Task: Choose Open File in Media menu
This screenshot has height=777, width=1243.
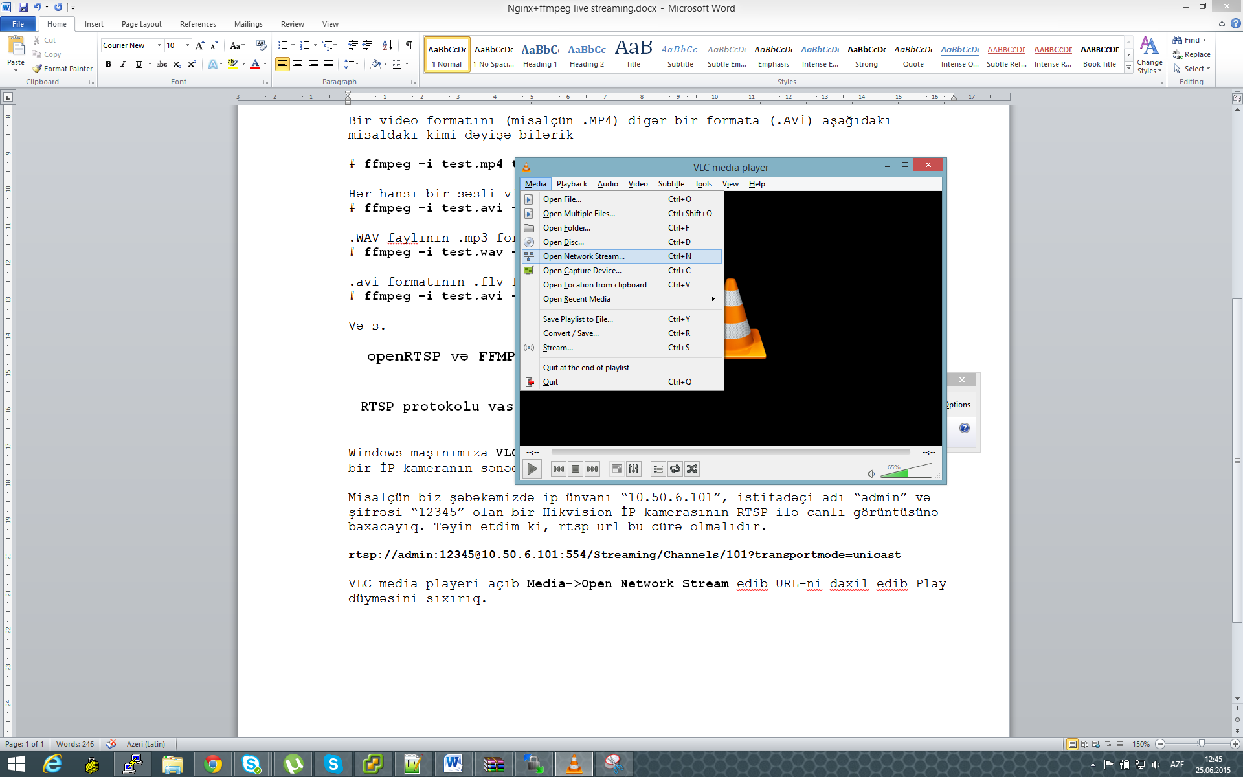Action: 621,199
